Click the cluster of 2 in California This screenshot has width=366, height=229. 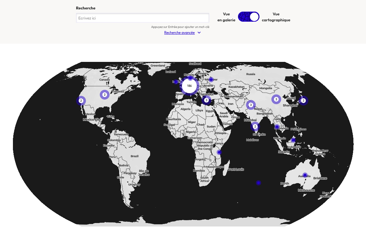[x=81, y=101]
